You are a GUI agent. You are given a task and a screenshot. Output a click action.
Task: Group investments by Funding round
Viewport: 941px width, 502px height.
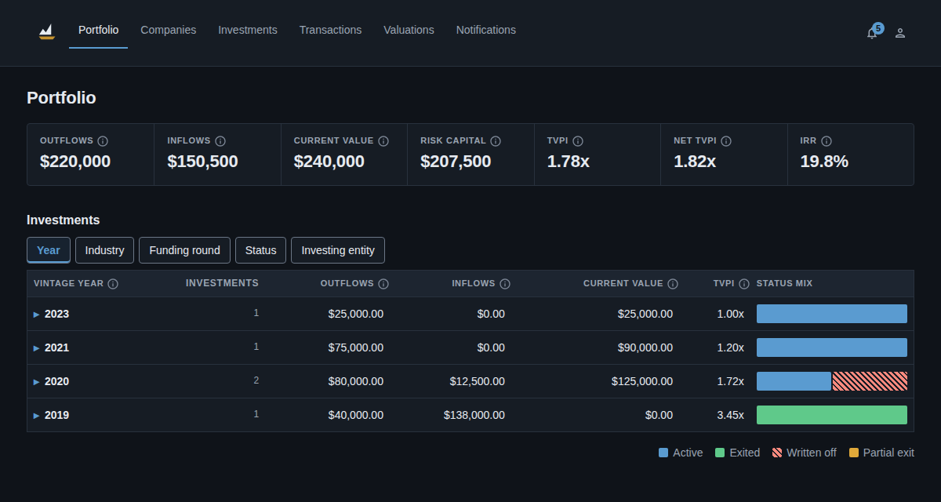point(184,250)
